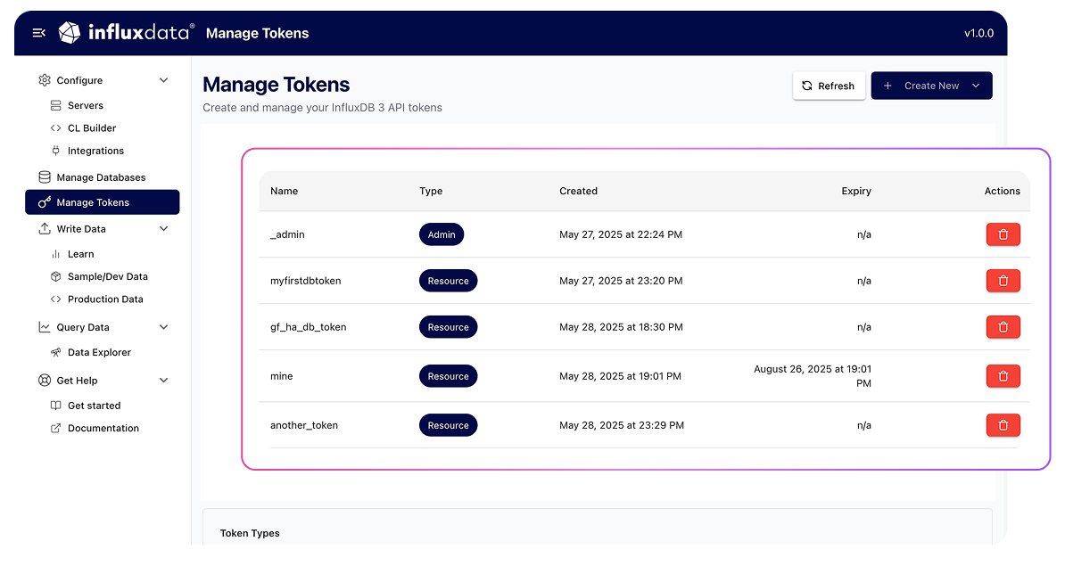
Task: Click the Configure gear icon
Action: tap(44, 80)
